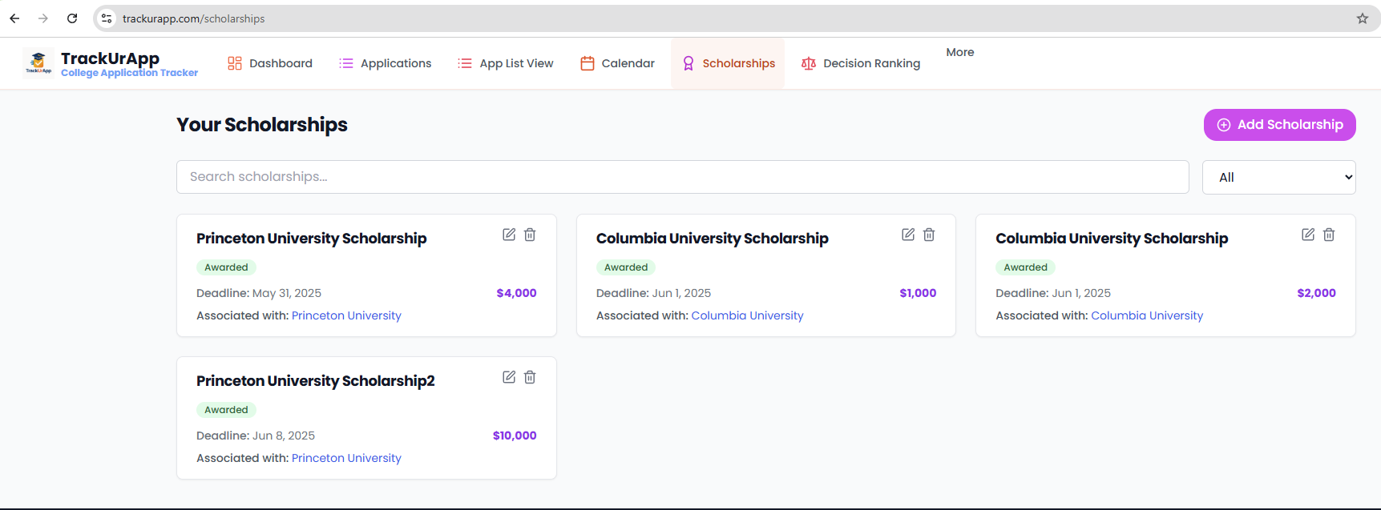1381x510 pixels.
Task: Open the Dashboard tab
Action: [270, 63]
